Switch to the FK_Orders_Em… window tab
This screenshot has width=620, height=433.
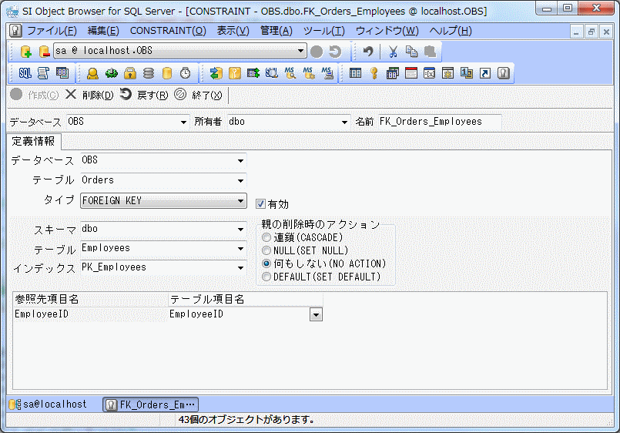point(151,404)
